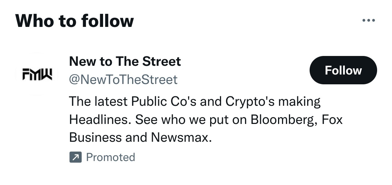Click the "Promoted" label text
392x185 pixels.
[x=111, y=157]
